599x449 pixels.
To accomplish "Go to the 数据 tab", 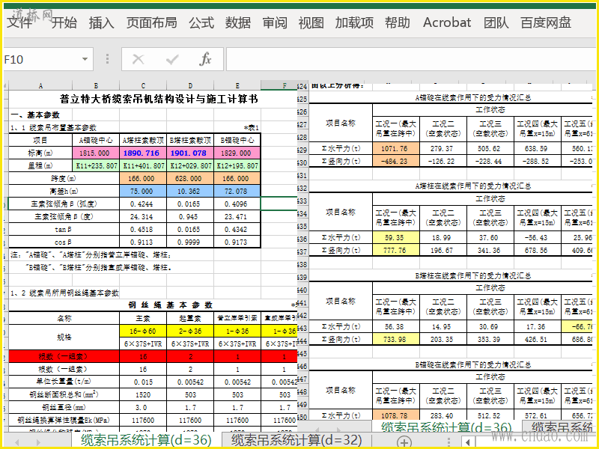I will point(237,22).
